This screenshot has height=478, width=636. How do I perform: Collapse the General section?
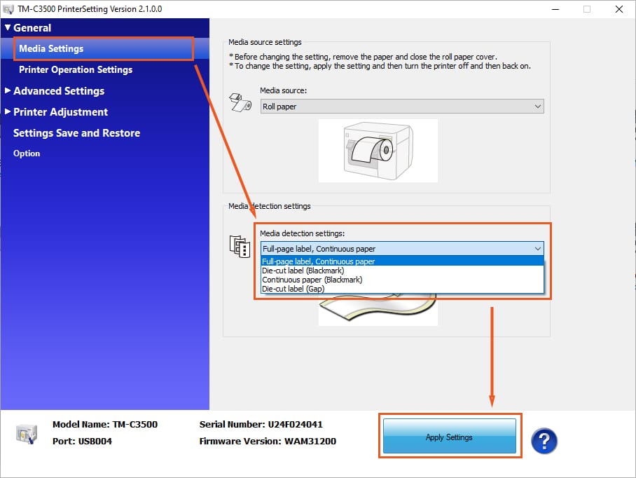click(x=8, y=27)
